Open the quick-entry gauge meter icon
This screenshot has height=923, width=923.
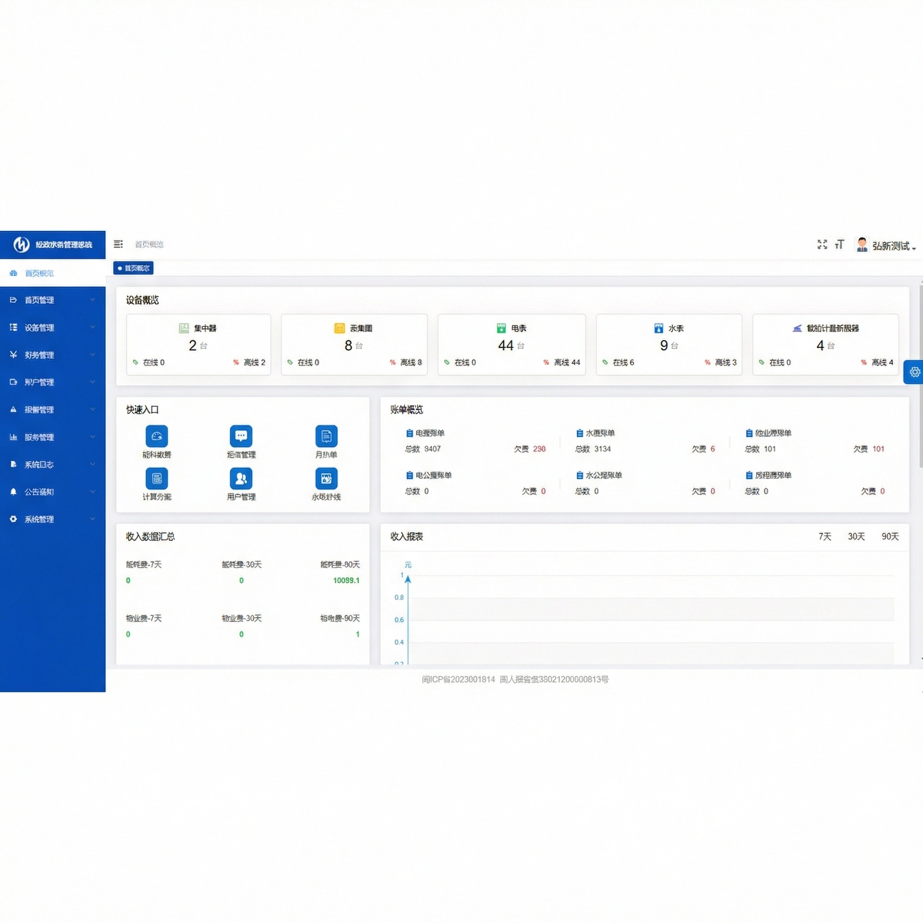point(157,436)
